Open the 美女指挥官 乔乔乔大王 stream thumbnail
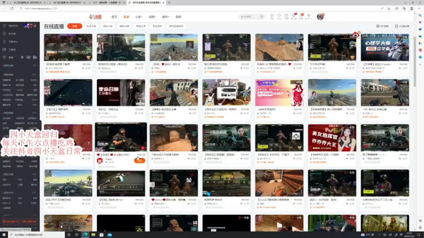 (332, 138)
